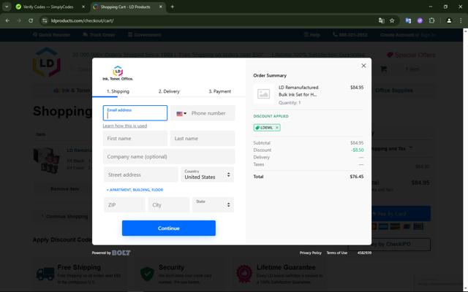Remove the LDEML discount code tag
The width and height of the screenshot is (468, 292).
click(277, 128)
